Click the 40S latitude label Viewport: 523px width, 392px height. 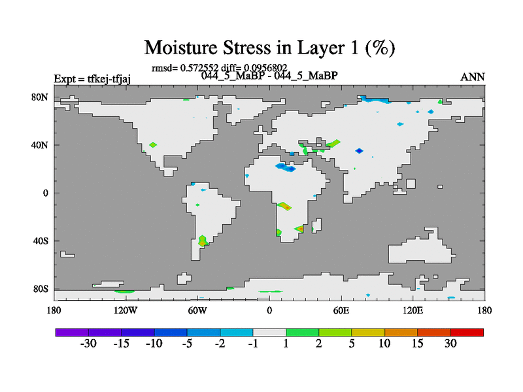click(41, 241)
